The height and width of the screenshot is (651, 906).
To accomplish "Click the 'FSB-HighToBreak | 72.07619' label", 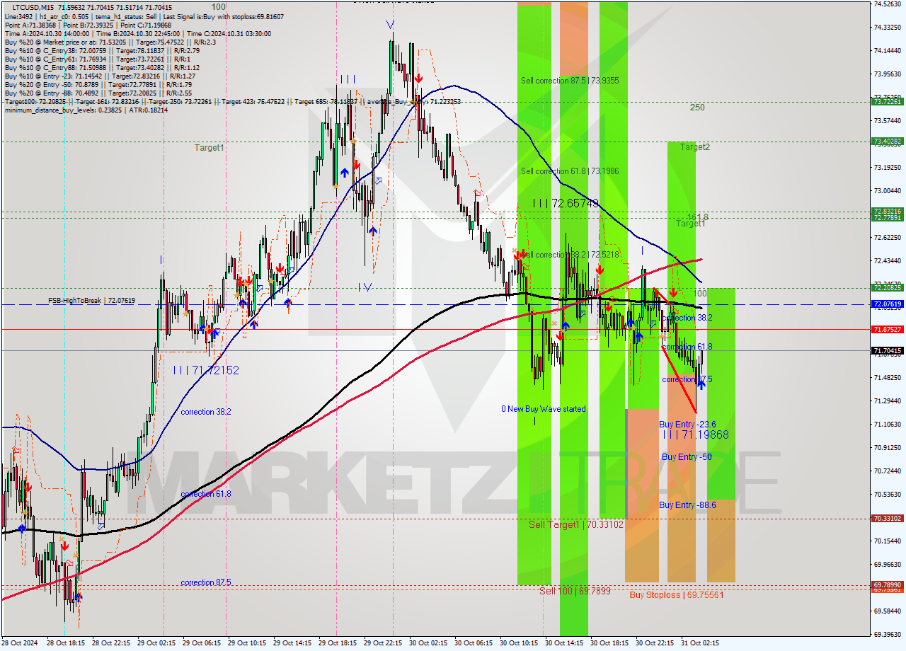I will [x=91, y=301].
